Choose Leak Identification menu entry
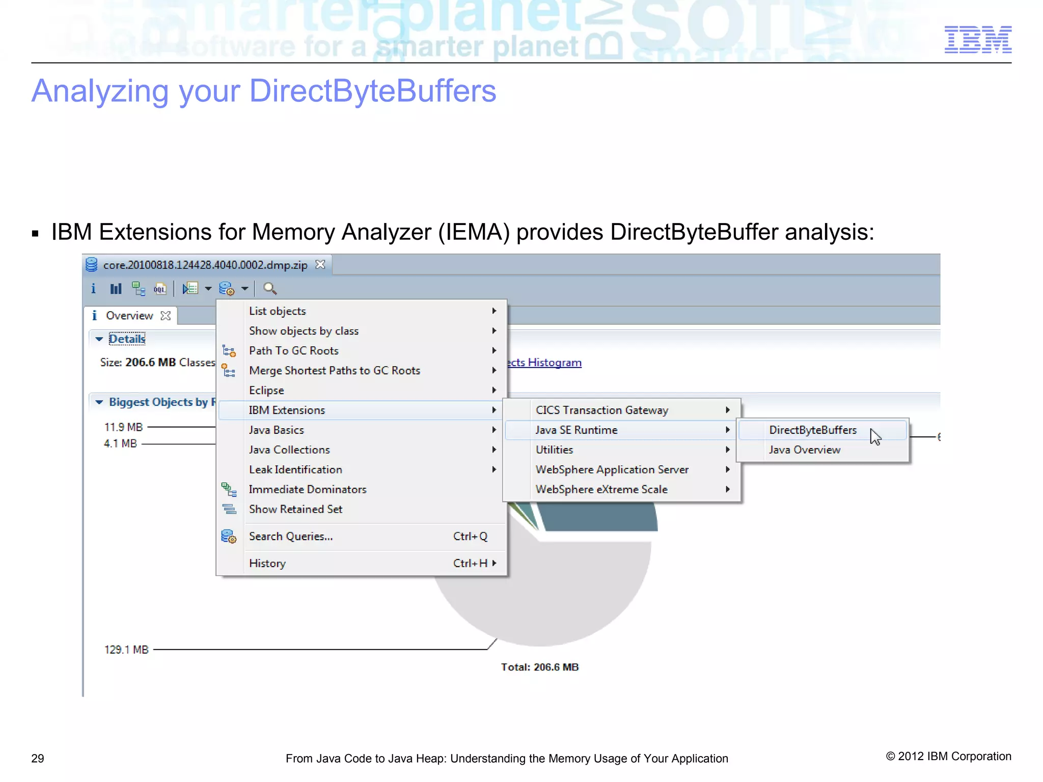Image resolution: width=1043 pixels, height=782 pixels. click(362, 469)
